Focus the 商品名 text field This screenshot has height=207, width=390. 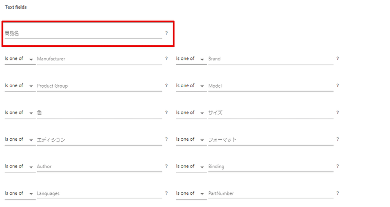point(83,33)
